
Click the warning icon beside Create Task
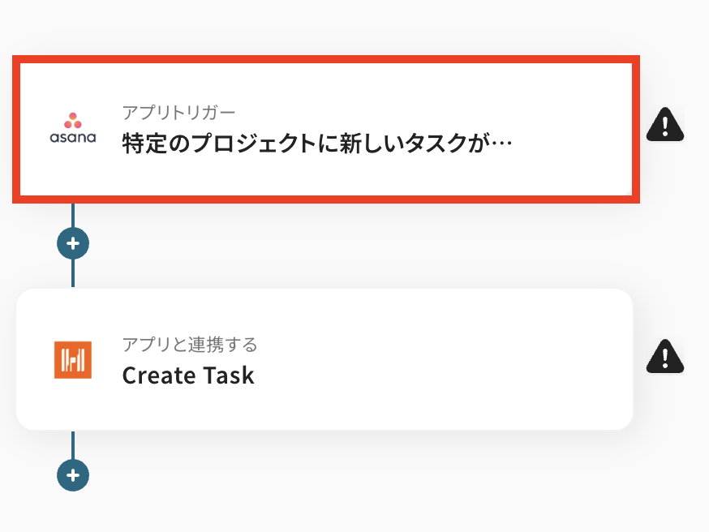[664, 356]
